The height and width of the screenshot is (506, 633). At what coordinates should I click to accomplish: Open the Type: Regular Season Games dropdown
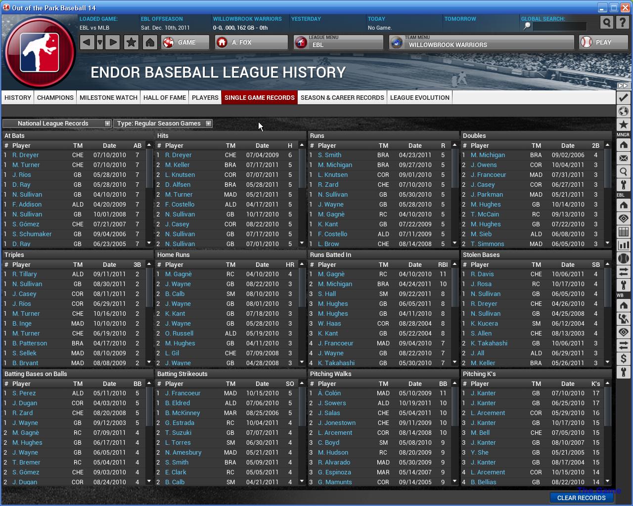[x=163, y=124]
